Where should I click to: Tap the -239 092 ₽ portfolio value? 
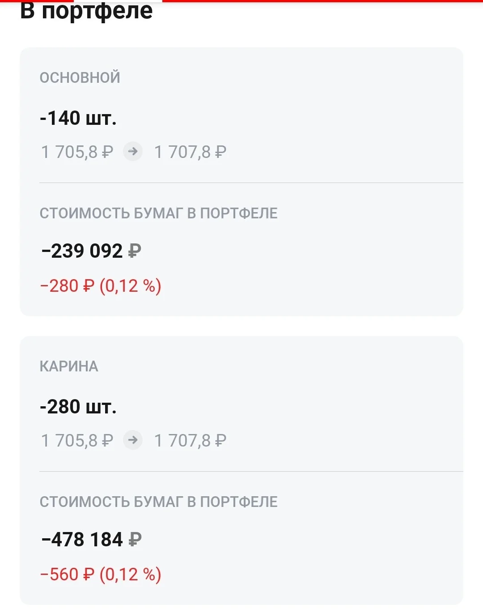[x=91, y=251]
